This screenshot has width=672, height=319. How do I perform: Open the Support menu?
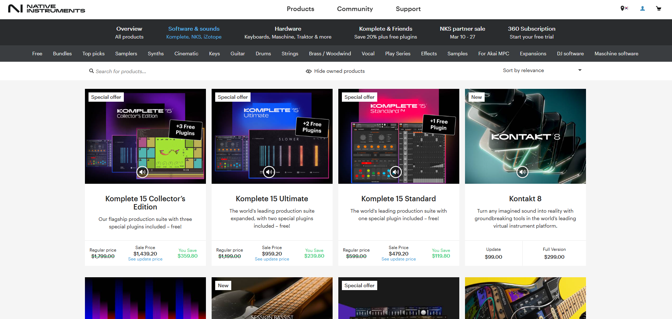408,9
